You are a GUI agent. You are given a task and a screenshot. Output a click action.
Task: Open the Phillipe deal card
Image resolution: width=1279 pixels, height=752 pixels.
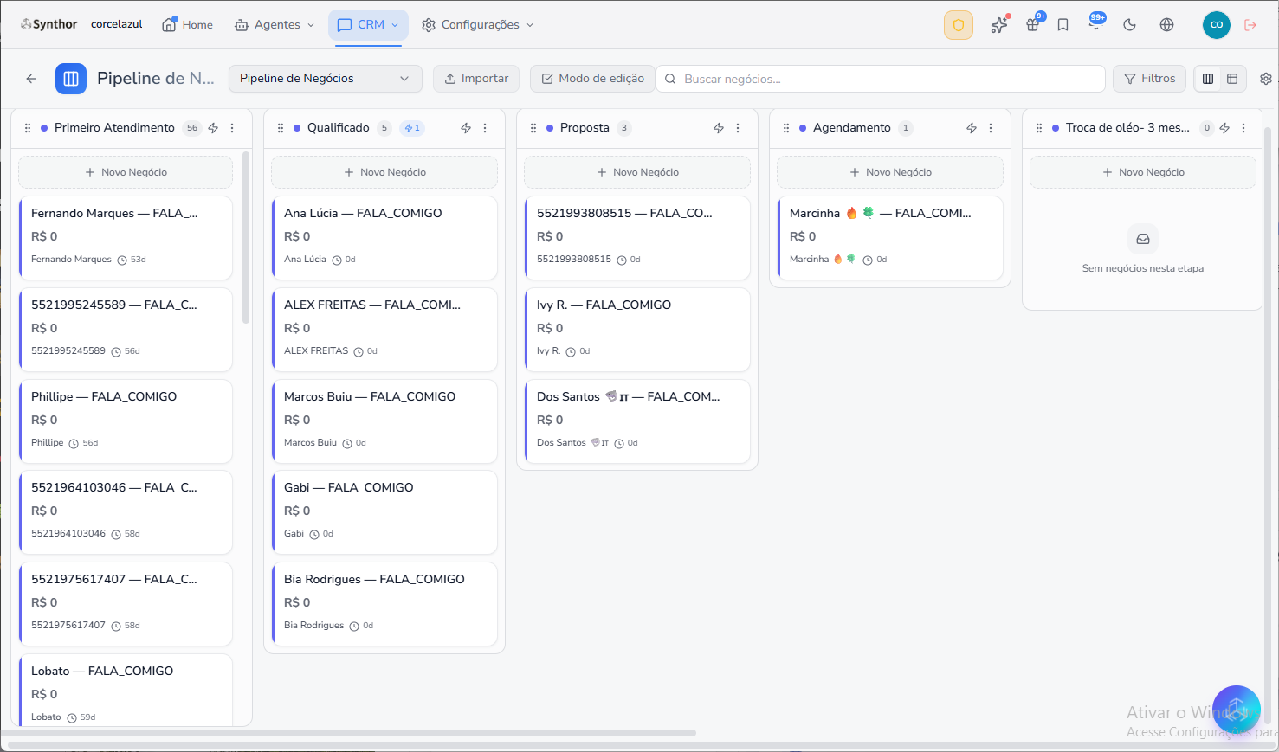click(x=126, y=421)
